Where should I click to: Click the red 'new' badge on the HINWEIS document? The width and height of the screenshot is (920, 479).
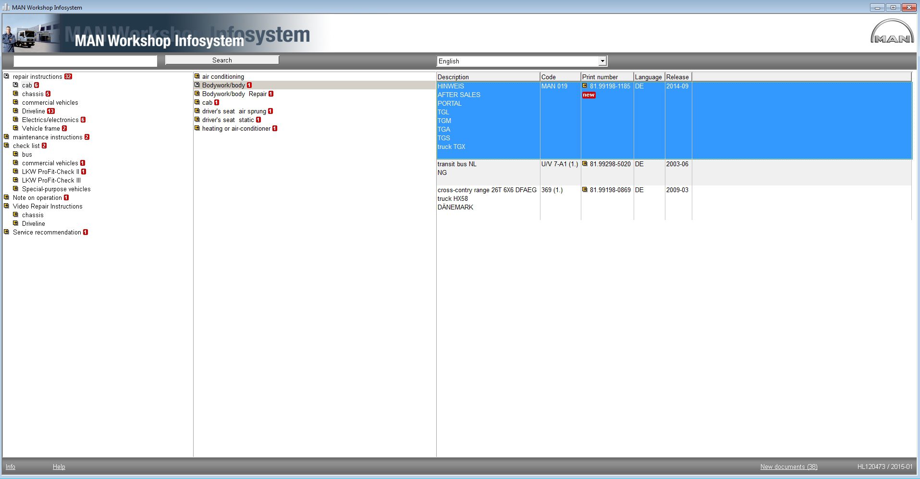pyautogui.click(x=589, y=95)
